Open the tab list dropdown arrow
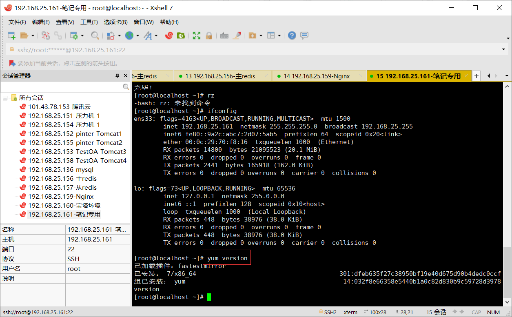This screenshot has height=317, width=512. pyautogui.click(x=507, y=76)
